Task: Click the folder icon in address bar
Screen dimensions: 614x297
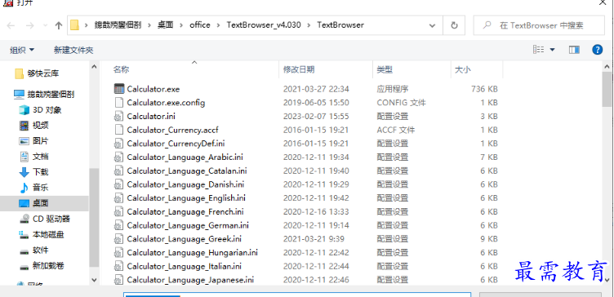Action: (75, 25)
